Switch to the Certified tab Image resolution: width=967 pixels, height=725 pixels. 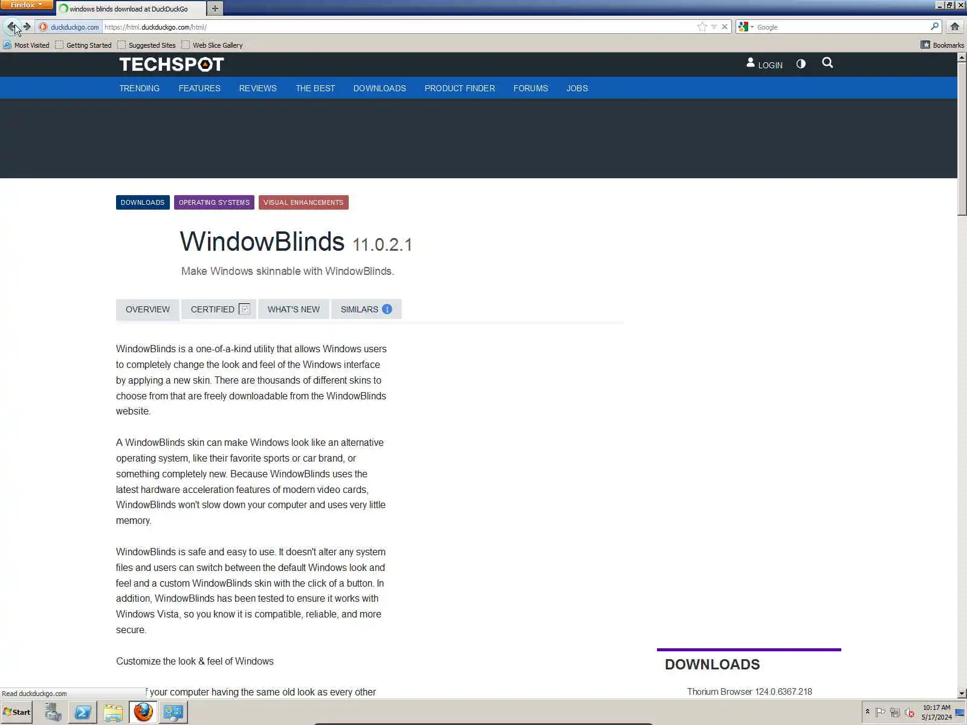(x=219, y=309)
